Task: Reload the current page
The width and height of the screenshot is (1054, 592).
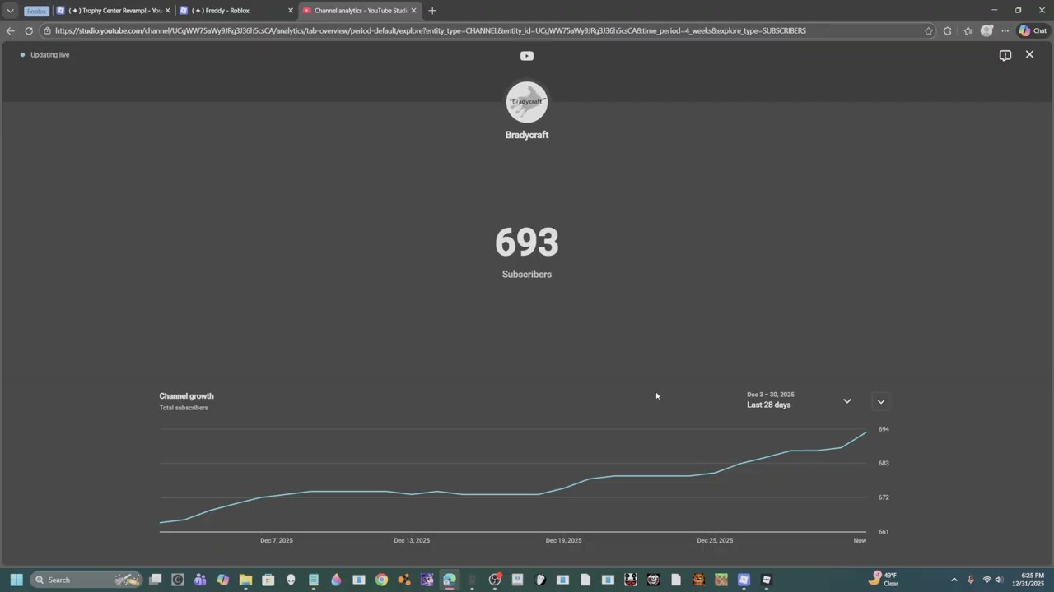Action: [x=29, y=30]
